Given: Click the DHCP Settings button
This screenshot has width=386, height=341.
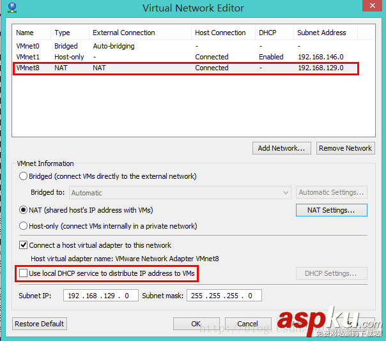Looking at the screenshot, I should [x=331, y=273].
